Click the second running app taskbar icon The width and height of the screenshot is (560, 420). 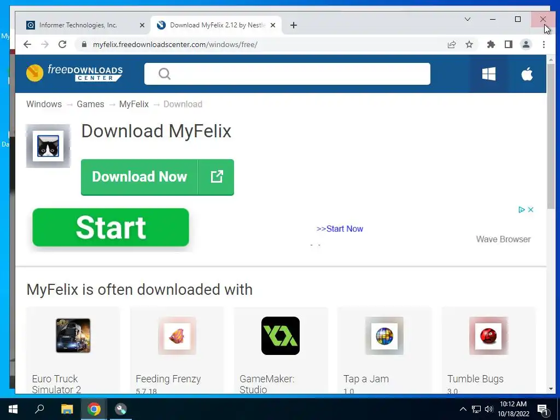coord(121,409)
